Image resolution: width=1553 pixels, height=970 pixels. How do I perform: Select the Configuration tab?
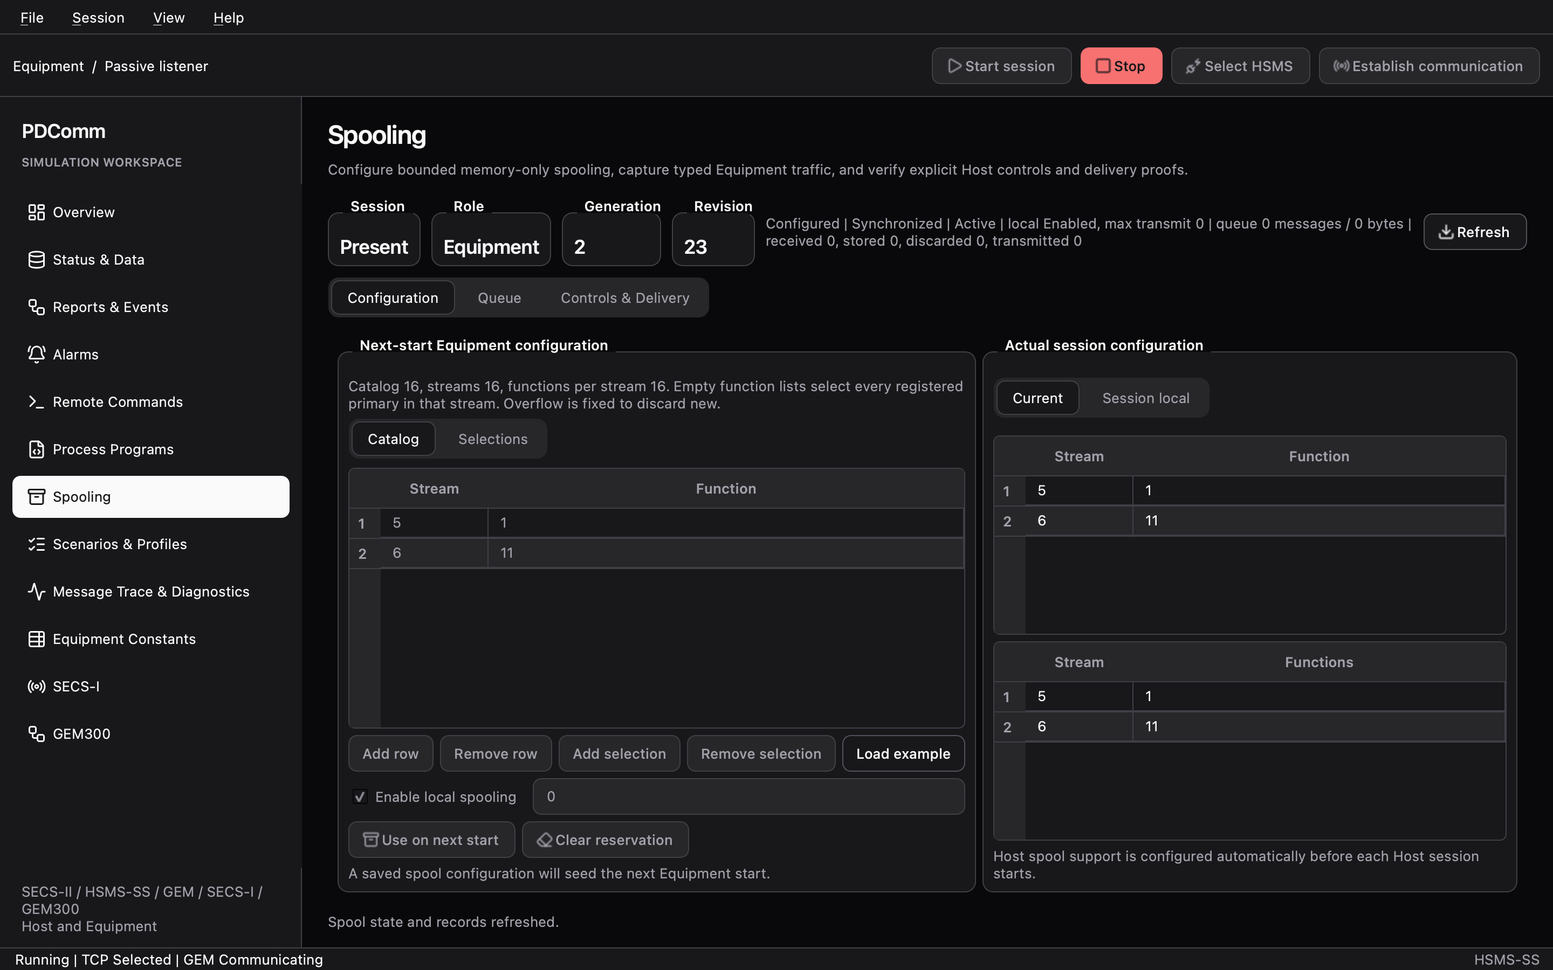[x=393, y=299]
